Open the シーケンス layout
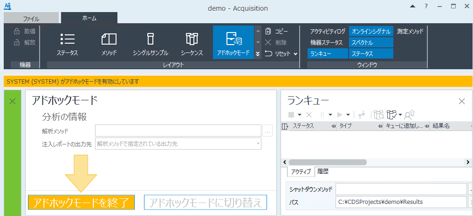473x216 pixels. (192, 44)
